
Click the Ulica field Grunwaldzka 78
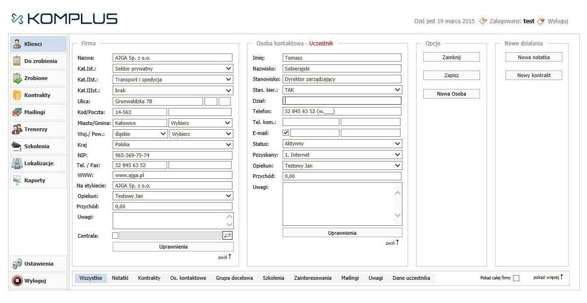point(158,101)
